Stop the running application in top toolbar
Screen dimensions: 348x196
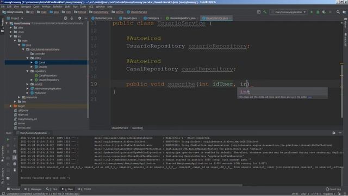[x=330, y=12]
